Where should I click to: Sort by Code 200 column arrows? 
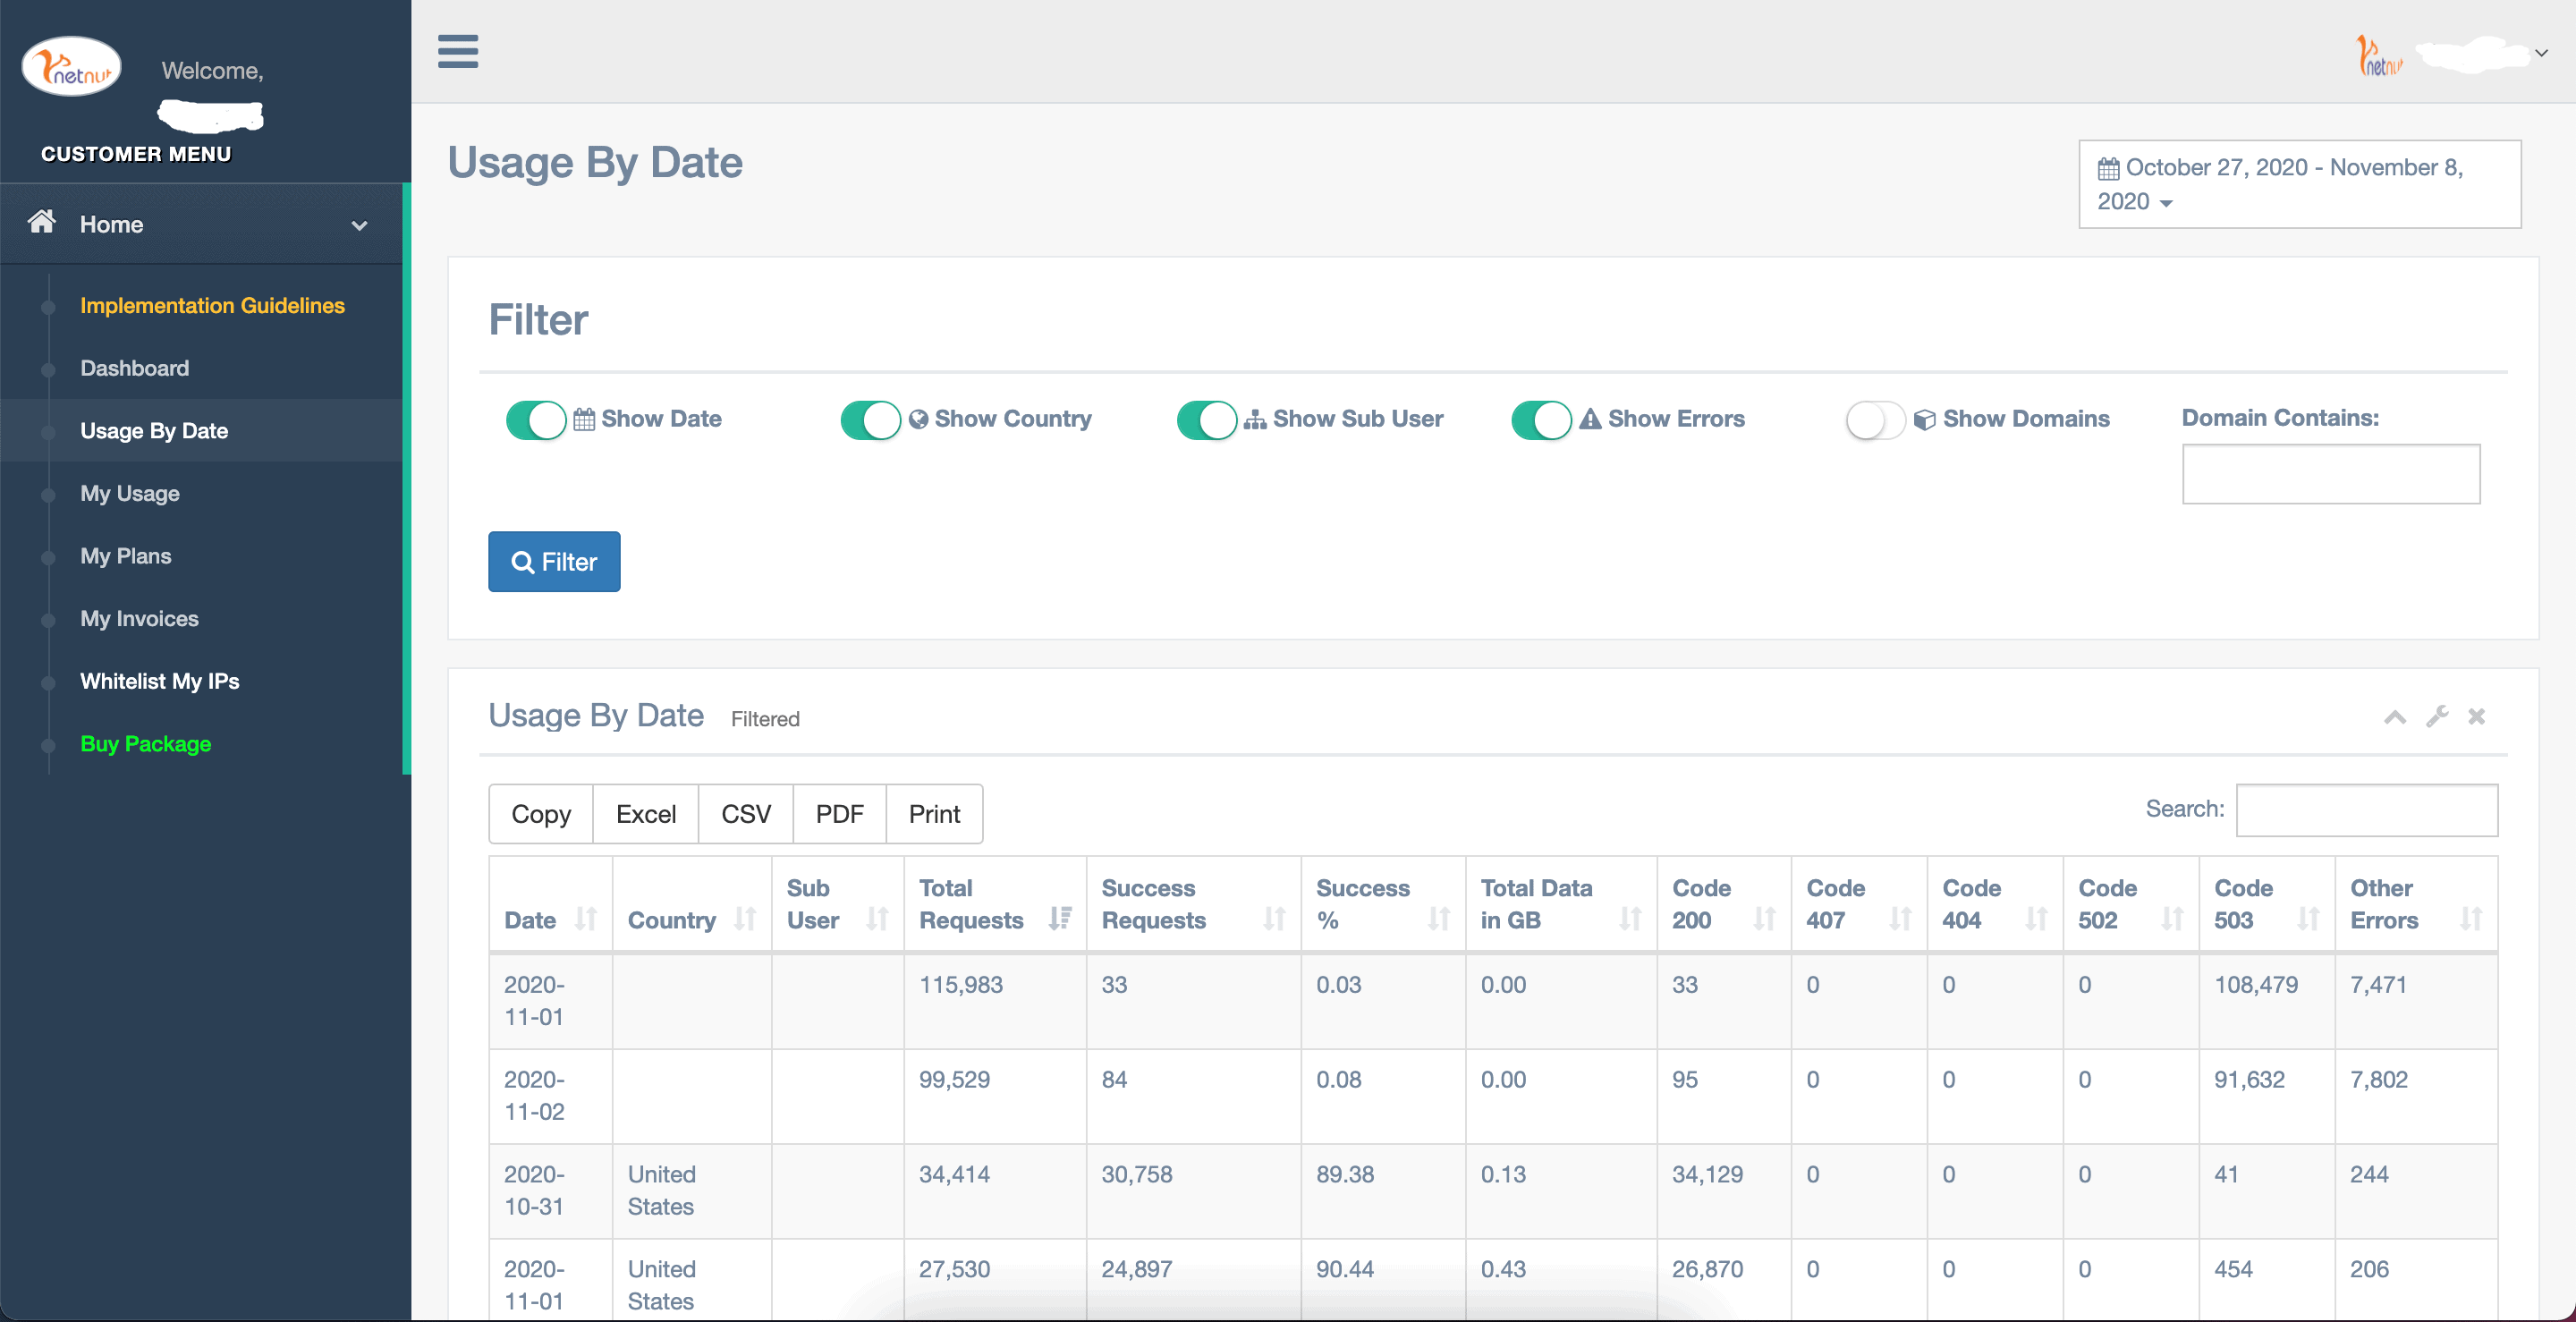pos(1764,918)
